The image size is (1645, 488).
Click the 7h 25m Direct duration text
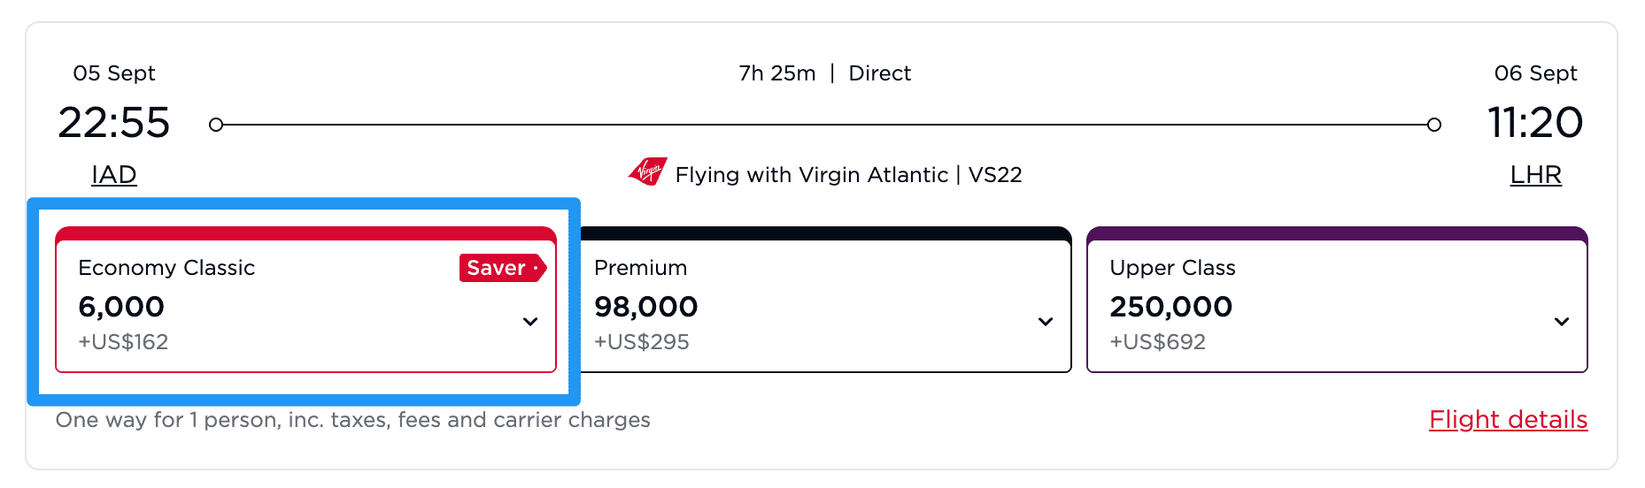(x=824, y=73)
